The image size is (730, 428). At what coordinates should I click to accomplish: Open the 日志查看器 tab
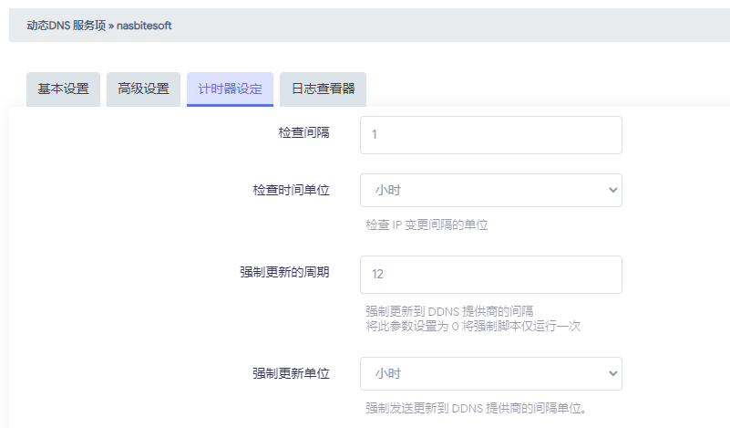point(324,89)
